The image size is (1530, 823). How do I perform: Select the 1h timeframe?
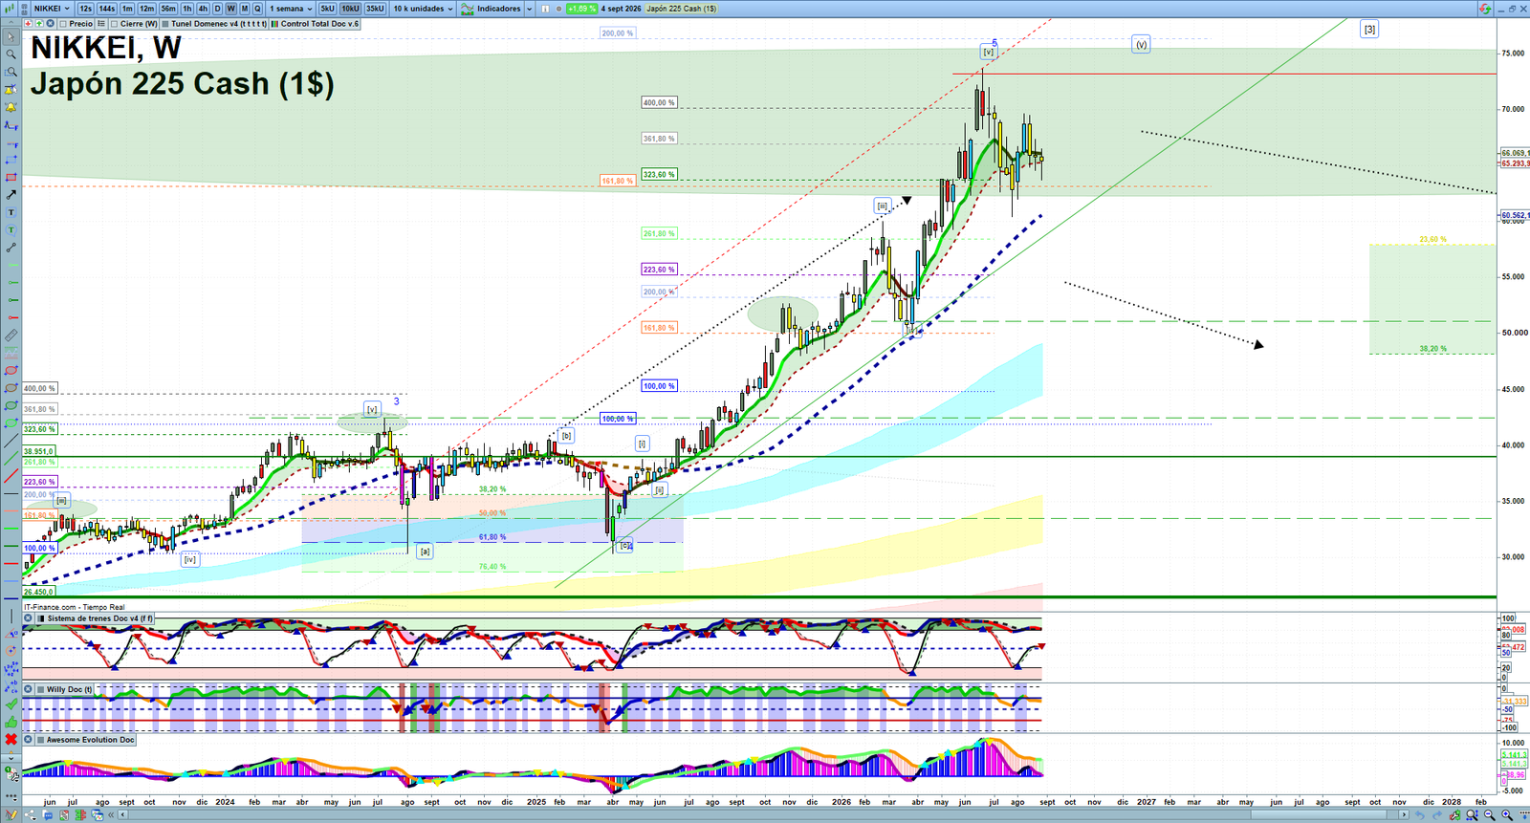[x=187, y=9]
